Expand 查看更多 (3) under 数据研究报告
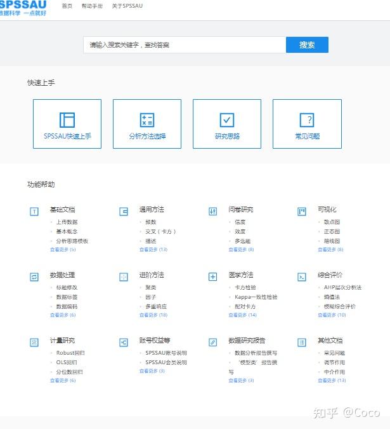390x429 pixels. point(241,380)
